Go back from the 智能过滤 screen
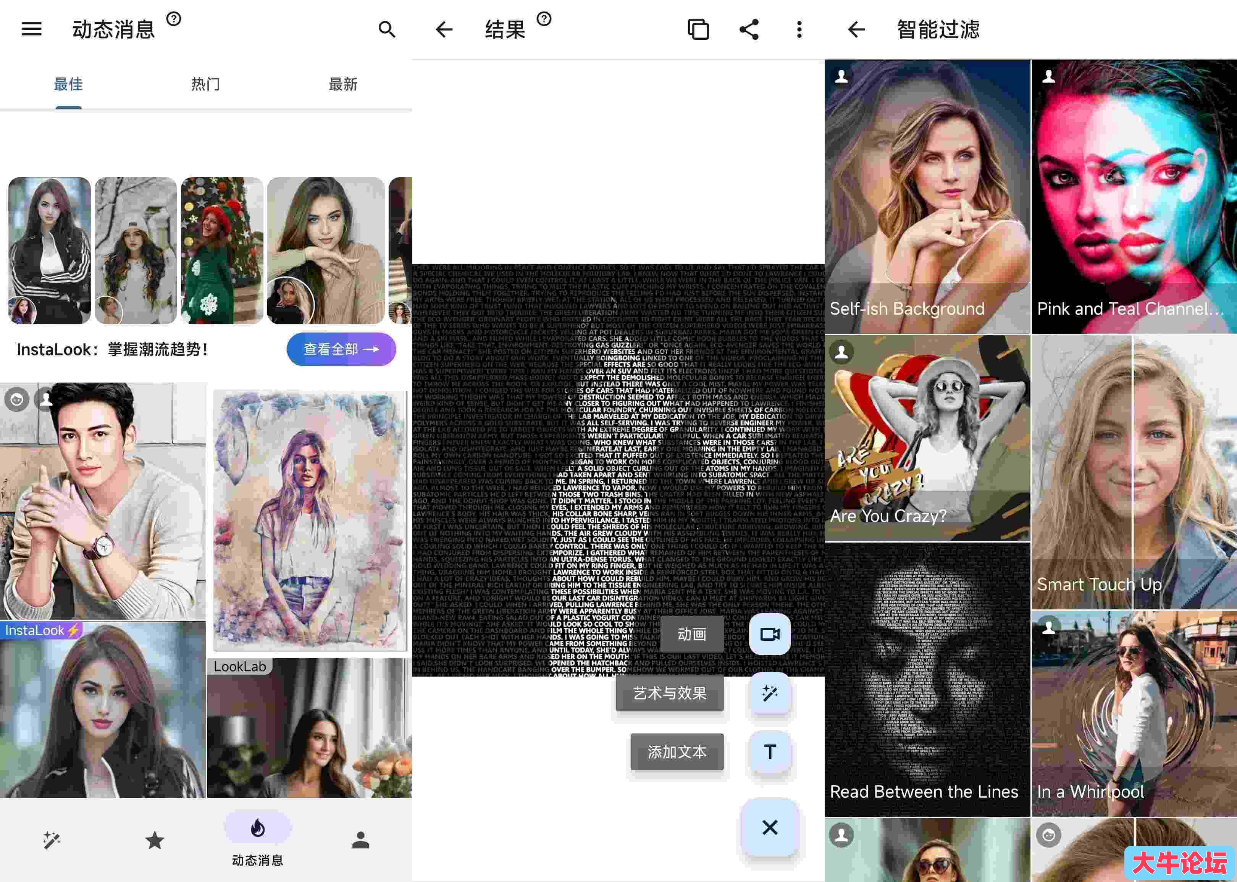Viewport: 1237px width, 882px height. (x=856, y=29)
